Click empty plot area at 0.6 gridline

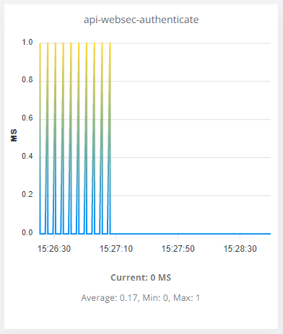click(190, 119)
